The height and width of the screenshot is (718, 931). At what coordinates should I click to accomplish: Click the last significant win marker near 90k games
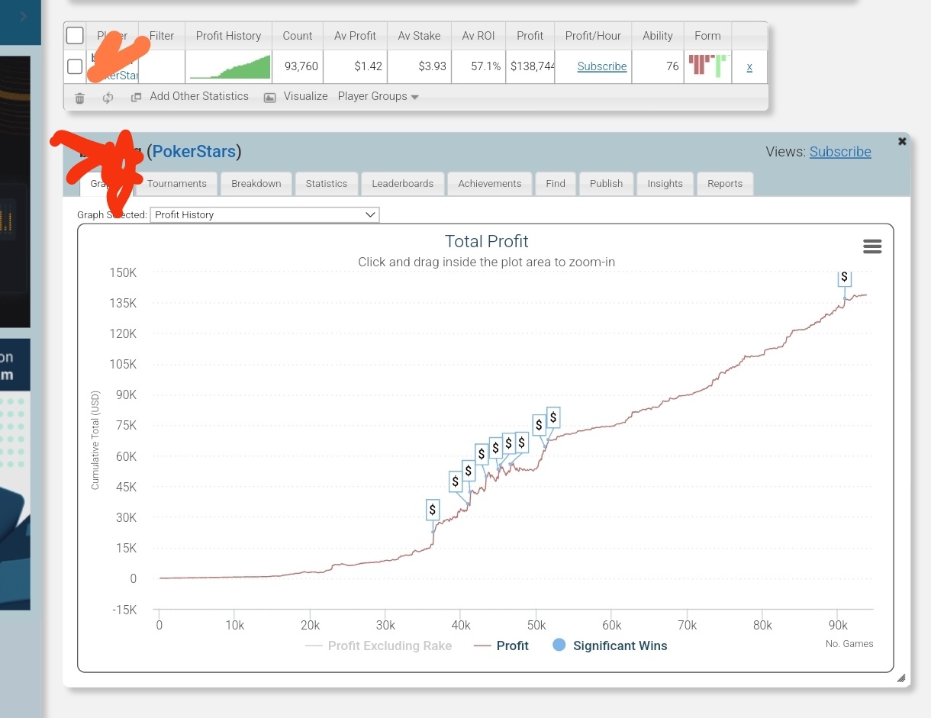pos(844,278)
